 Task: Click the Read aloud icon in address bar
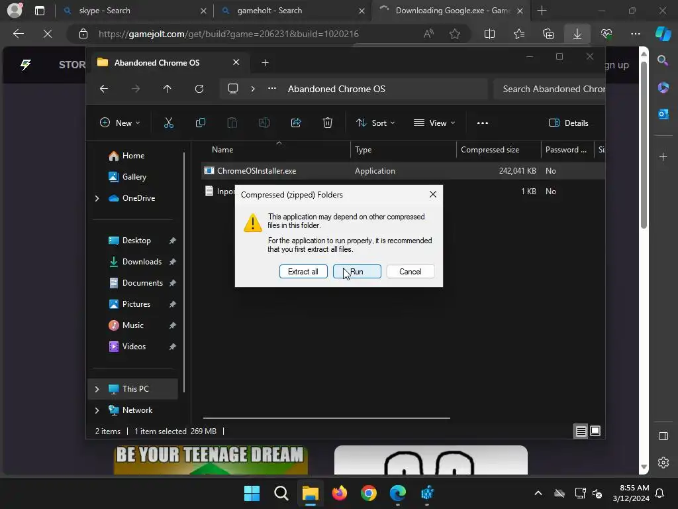[428, 34]
